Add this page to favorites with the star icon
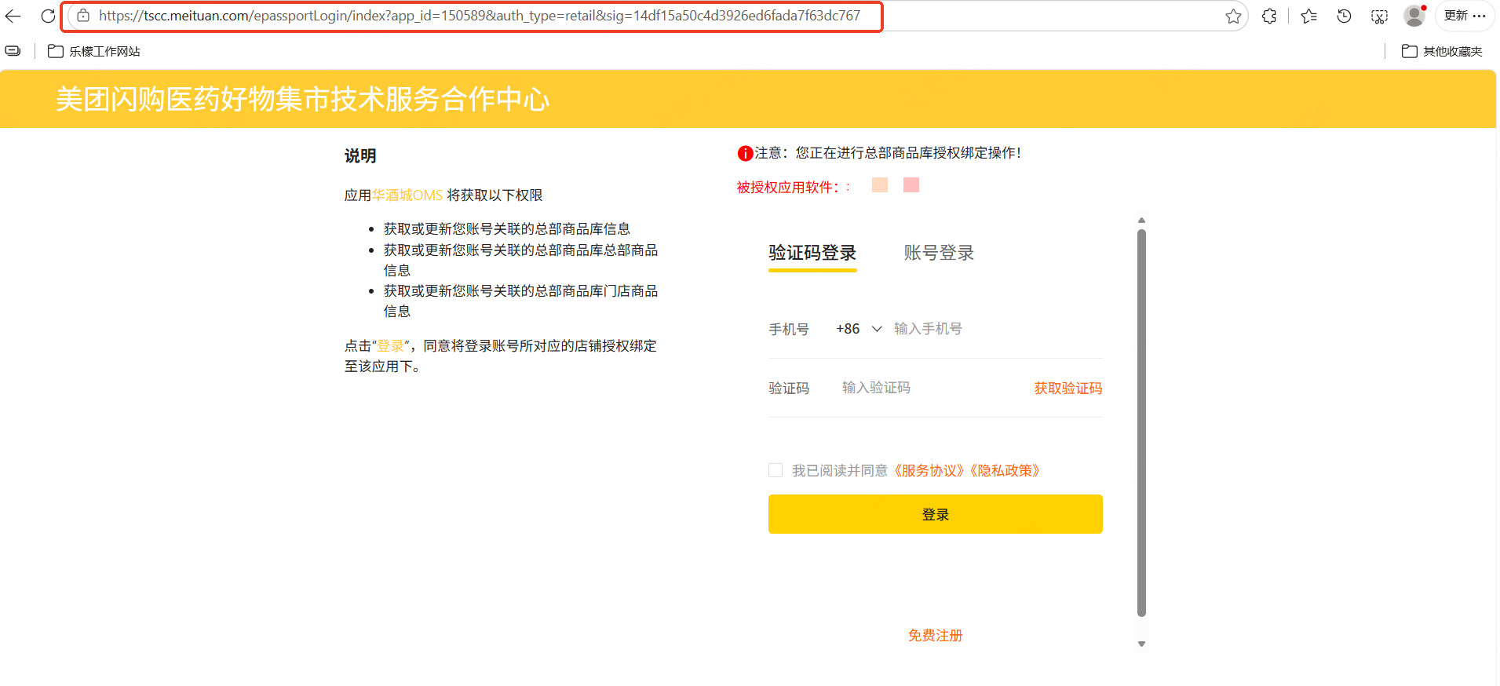 pyautogui.click(x=1233, y=16)
